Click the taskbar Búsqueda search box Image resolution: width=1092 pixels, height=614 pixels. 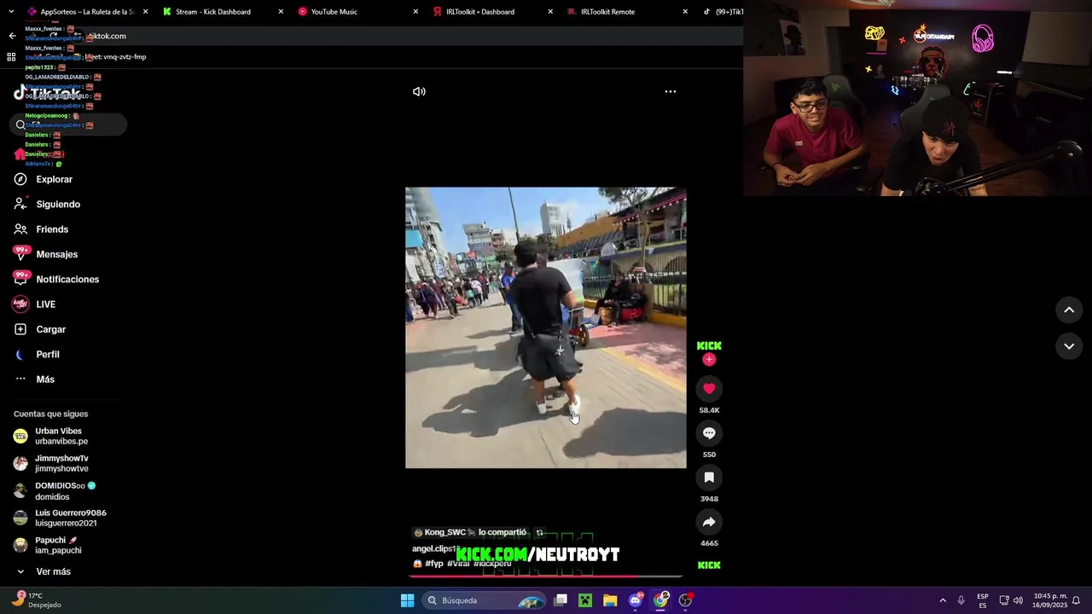[x=485, y=600]
